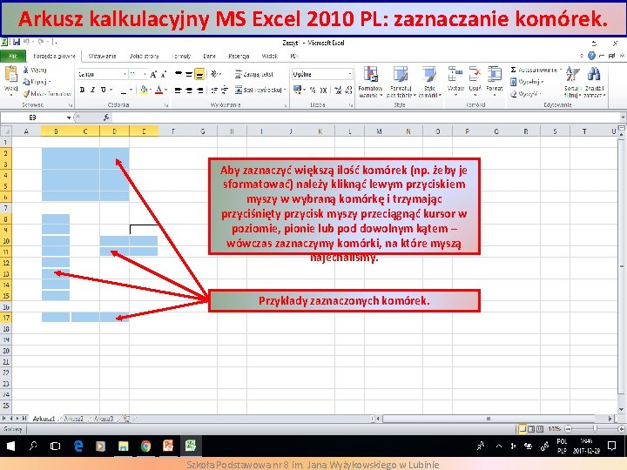This screenshot has height=470, width=627.
Task: Toggle middle vertical alignment
Action: 189,74
